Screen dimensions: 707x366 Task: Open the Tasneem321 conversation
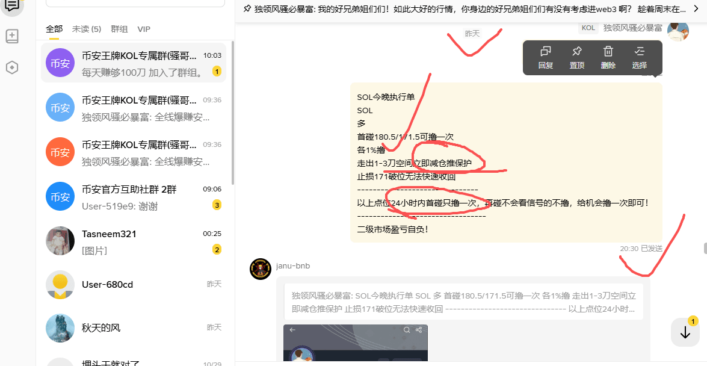[134, 241]
